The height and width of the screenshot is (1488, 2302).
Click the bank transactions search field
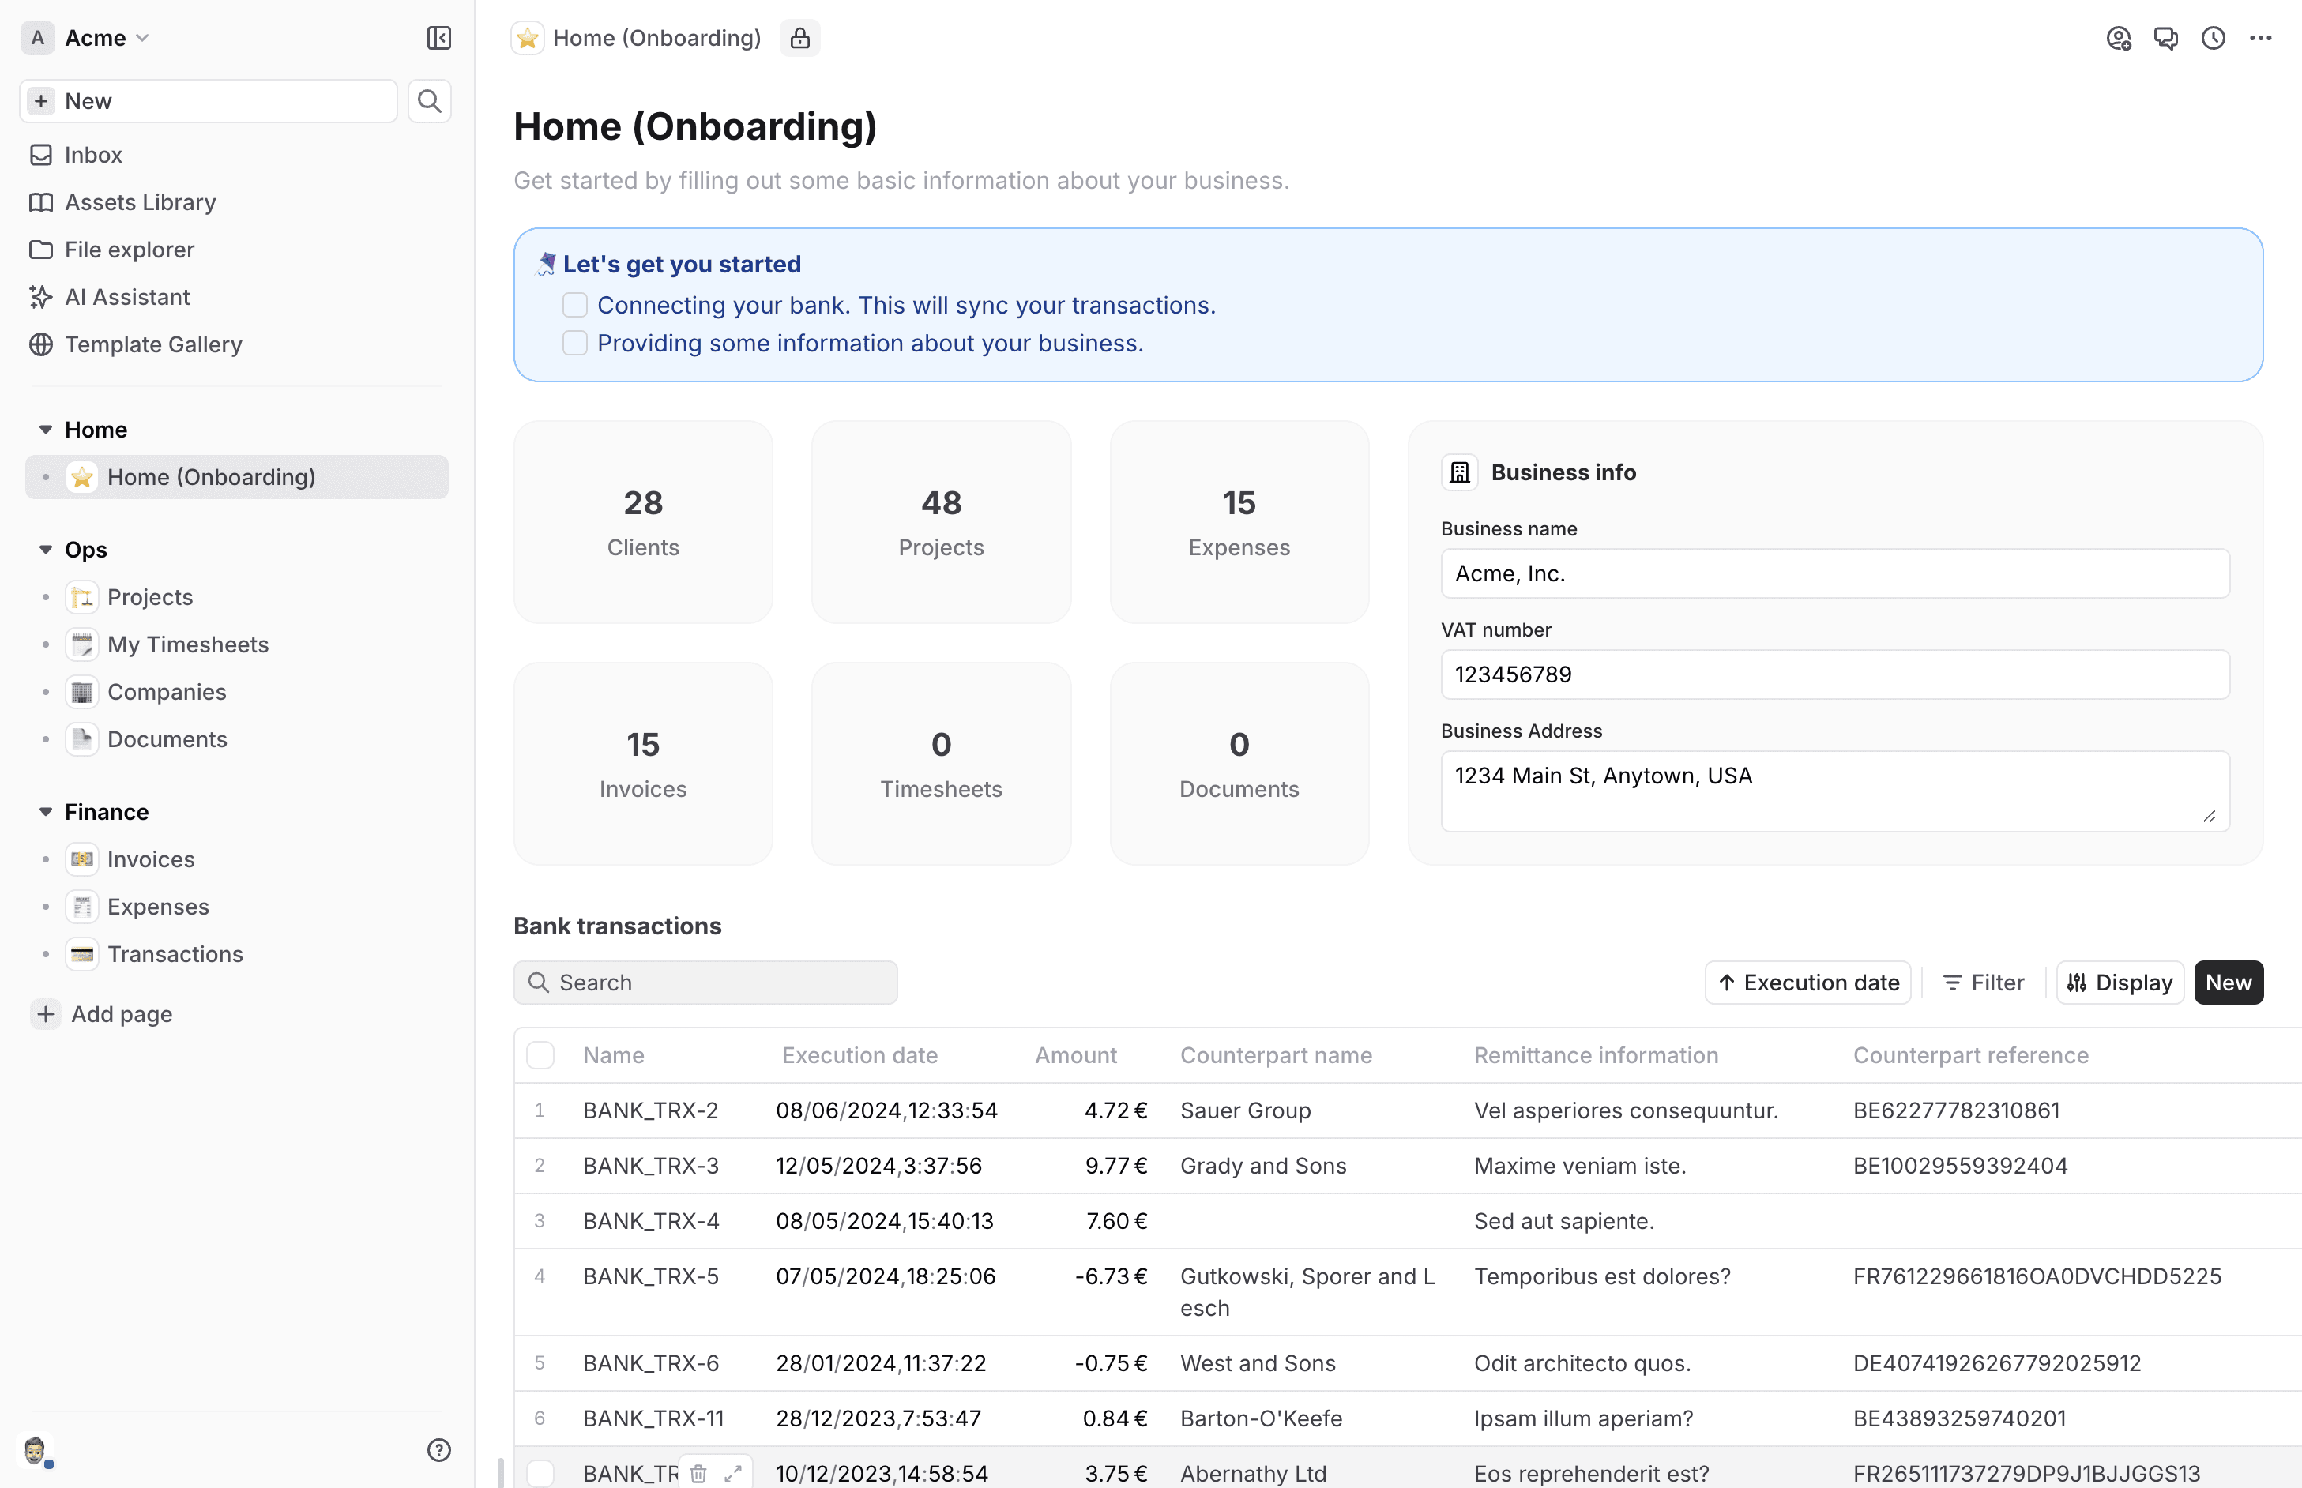click(705, 982)
